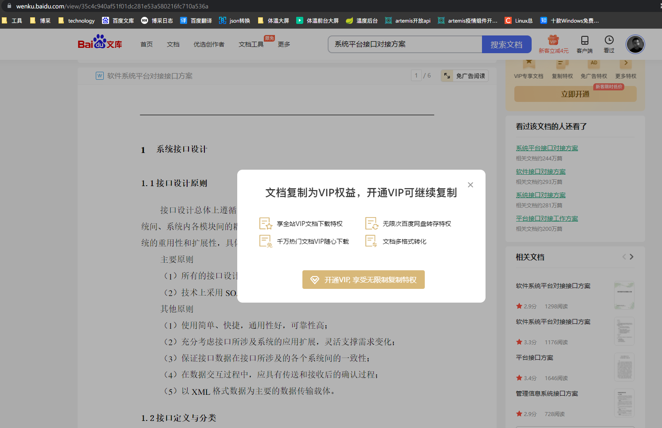Click thumbnail of 平台接口方案 document

(624, 367)
